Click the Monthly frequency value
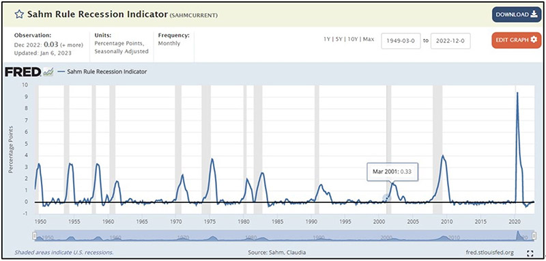 (x=169, y=44)
